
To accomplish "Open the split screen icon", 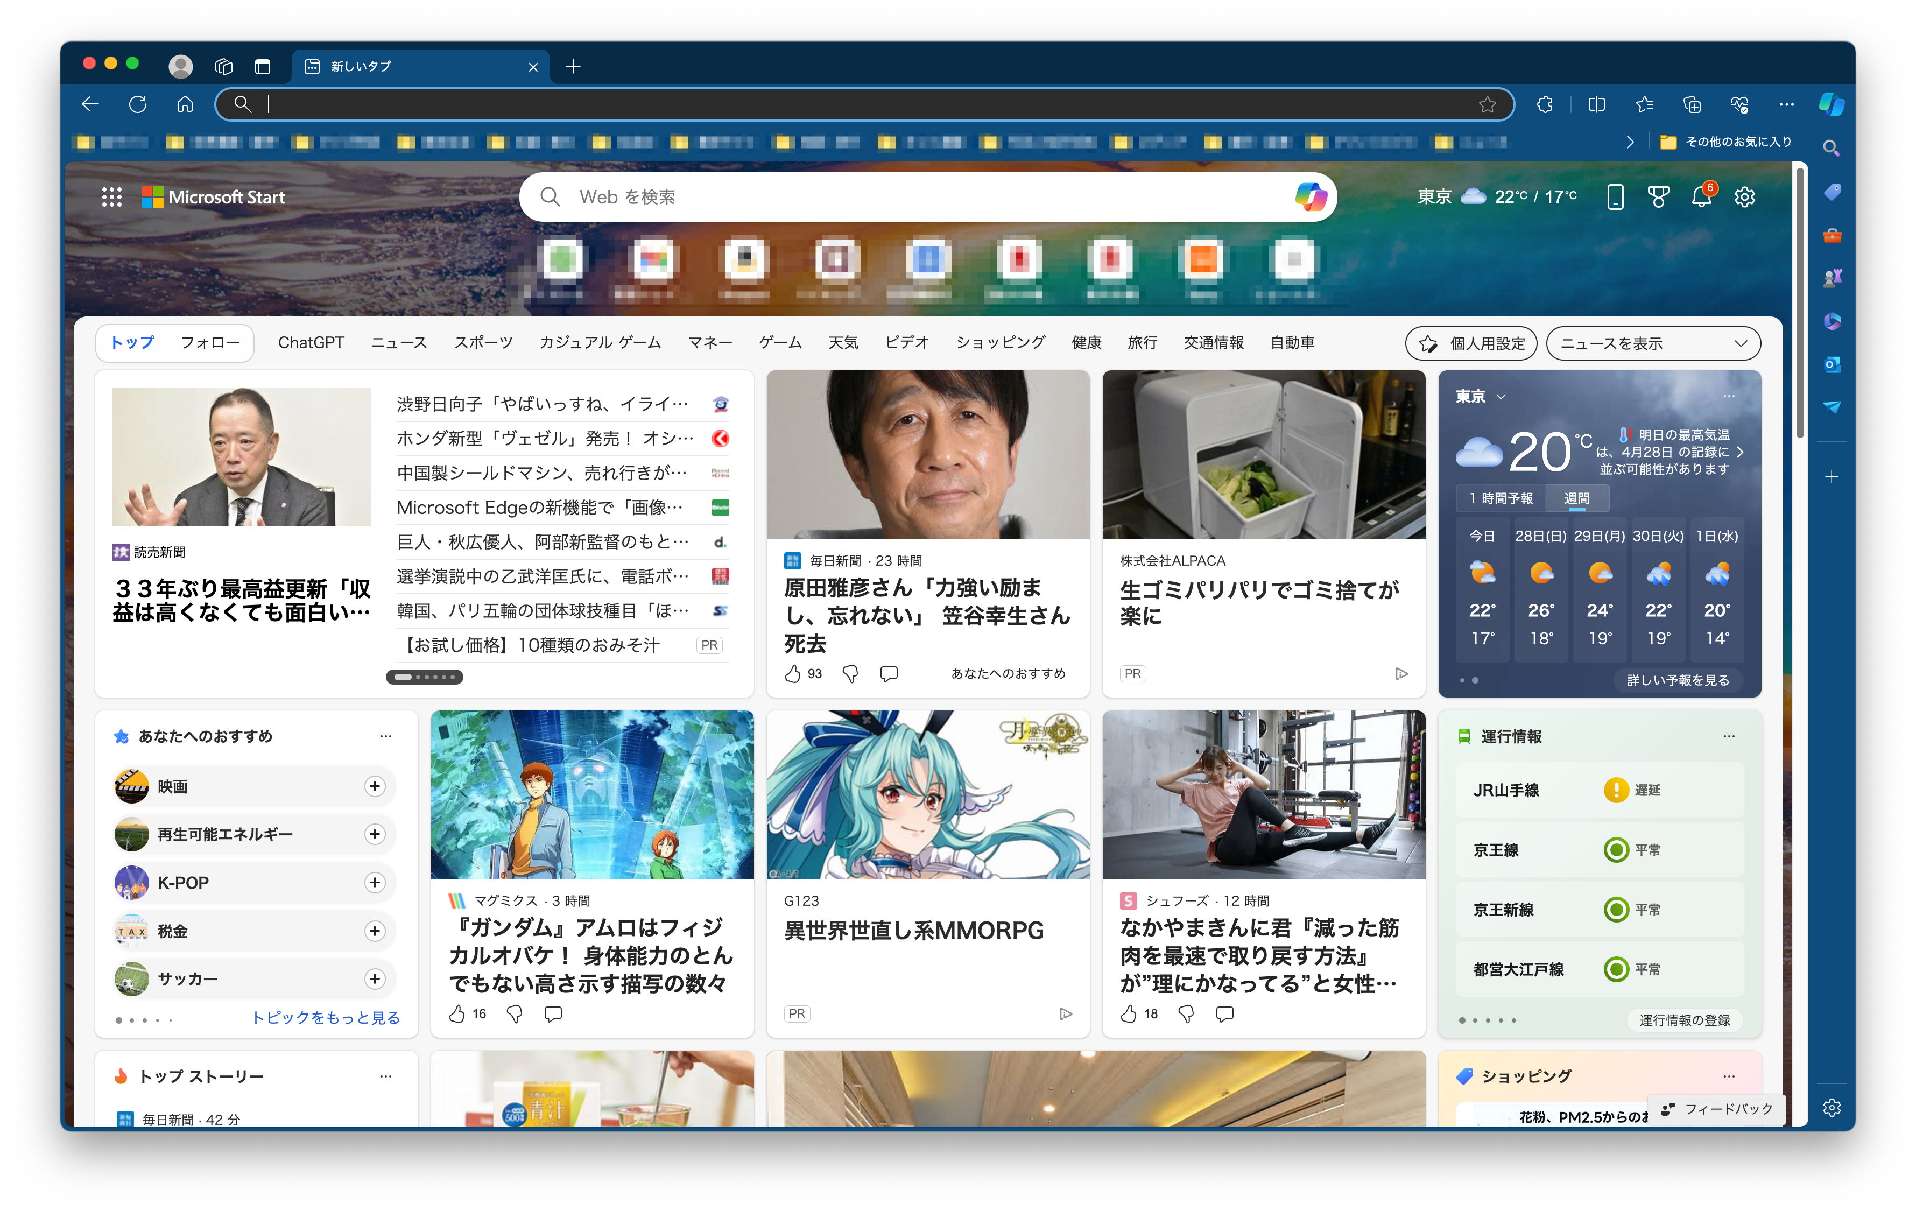I will point(1596,104).
